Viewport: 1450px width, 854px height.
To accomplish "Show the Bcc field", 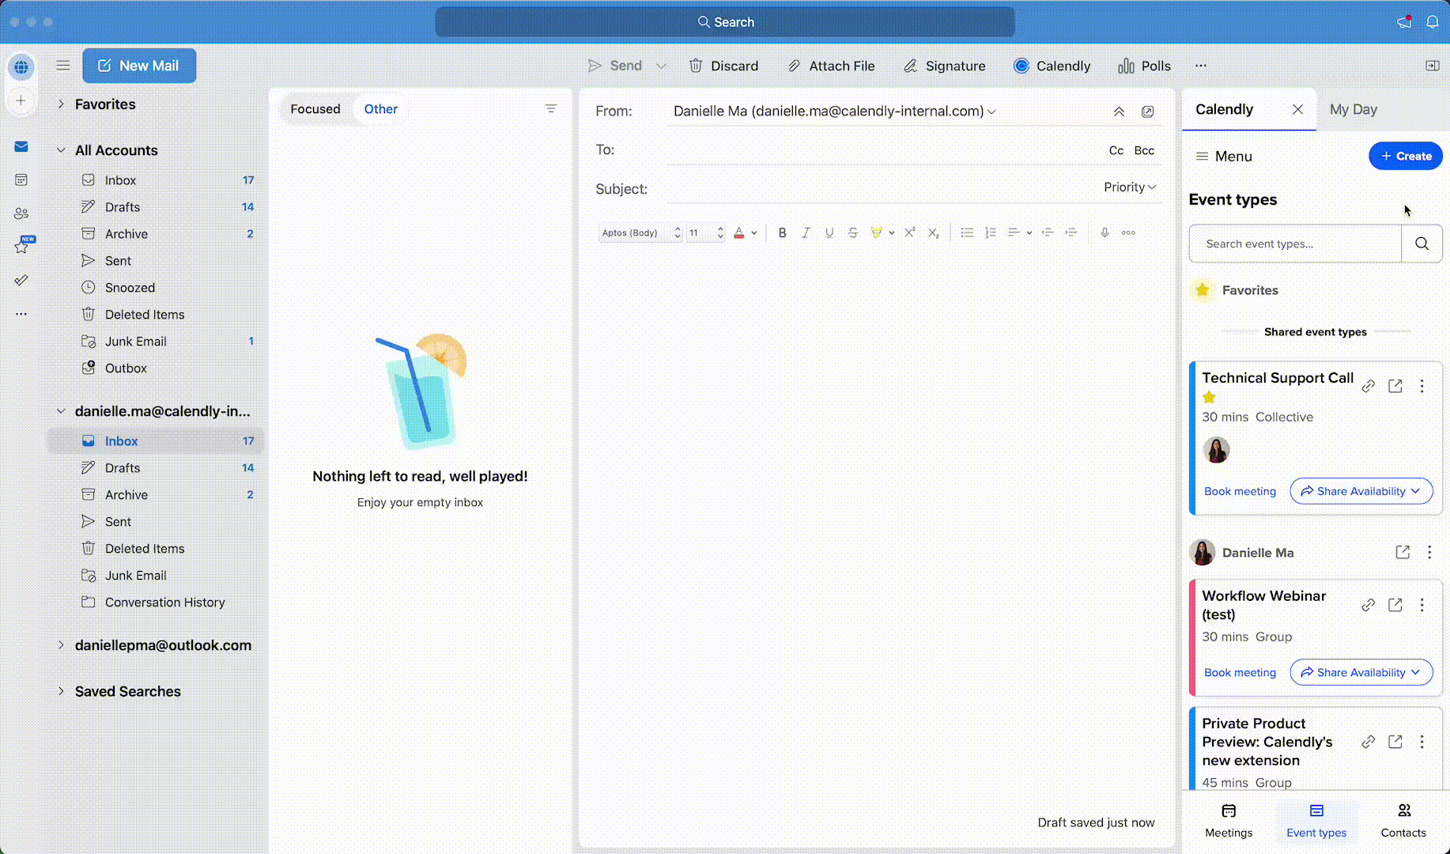I will 1144,150.
